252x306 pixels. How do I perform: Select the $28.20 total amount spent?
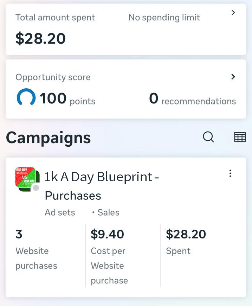pos(40,38)
